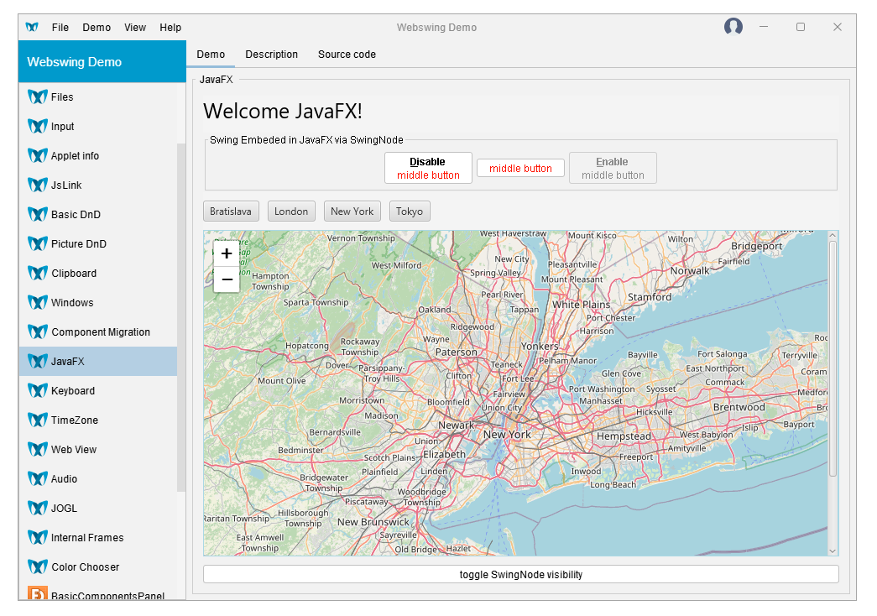This screenshot has height=616, width=877.
Task: Click the icon beside TimeZone
Action: [x=38, y=420]
